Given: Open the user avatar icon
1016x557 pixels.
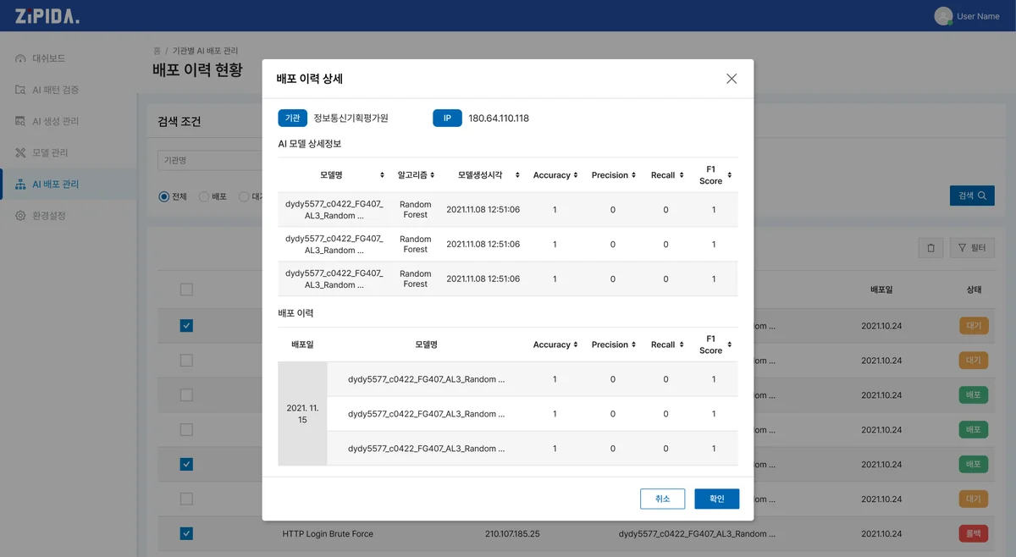Looking at the screenshot, I should click(943, 16).
